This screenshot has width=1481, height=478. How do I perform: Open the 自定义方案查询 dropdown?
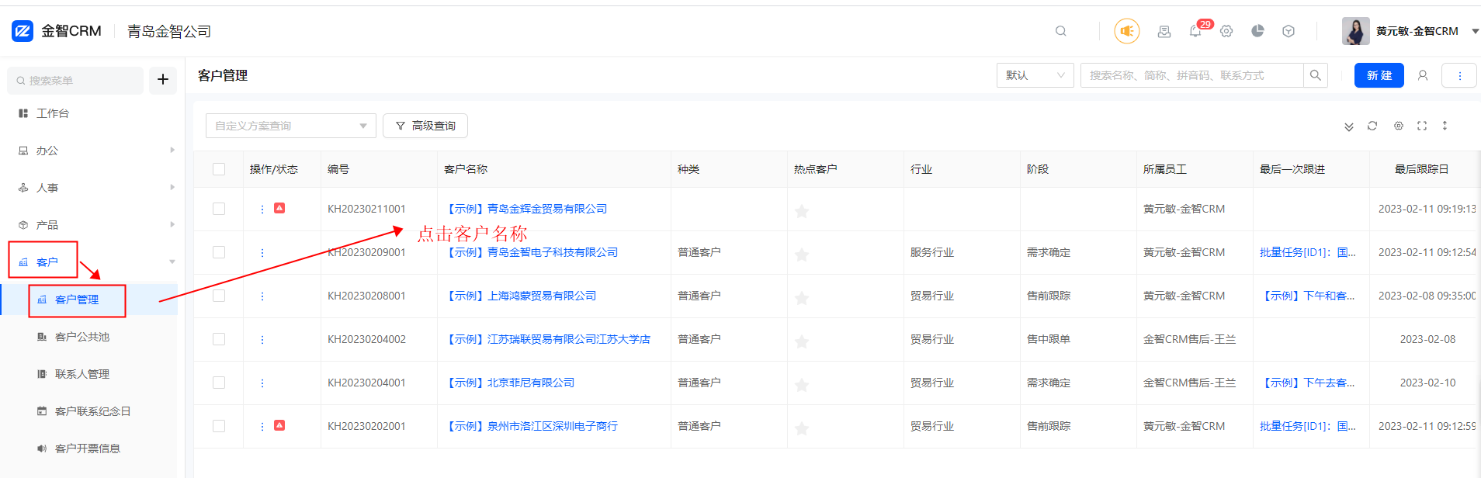pos(291,126)
